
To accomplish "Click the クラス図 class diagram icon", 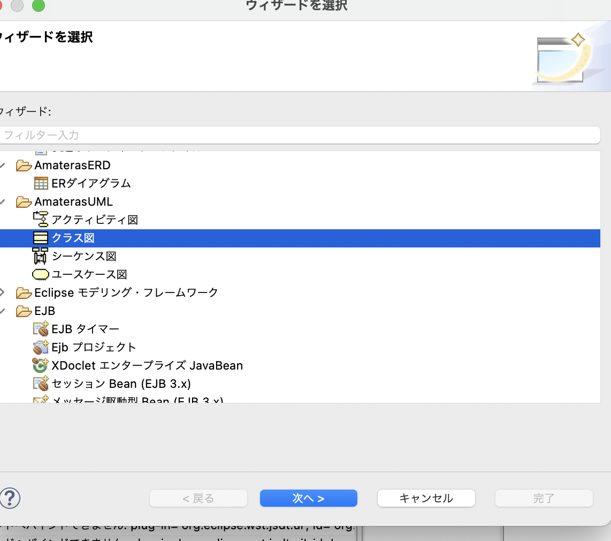I will [41, 238].
